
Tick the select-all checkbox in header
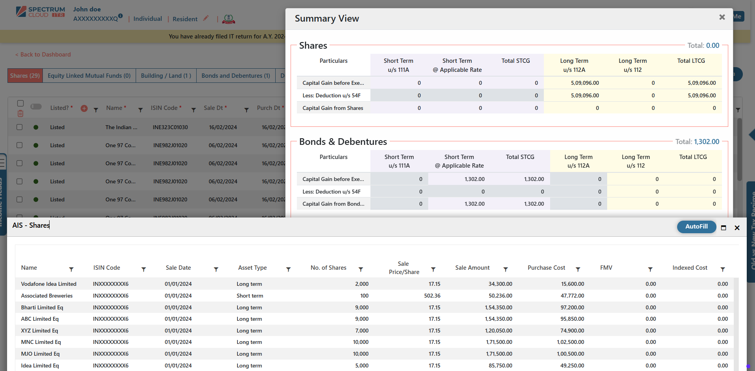tap(20, 103)
